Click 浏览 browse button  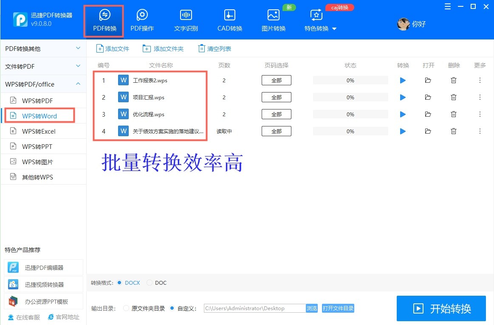pos(312,308)
